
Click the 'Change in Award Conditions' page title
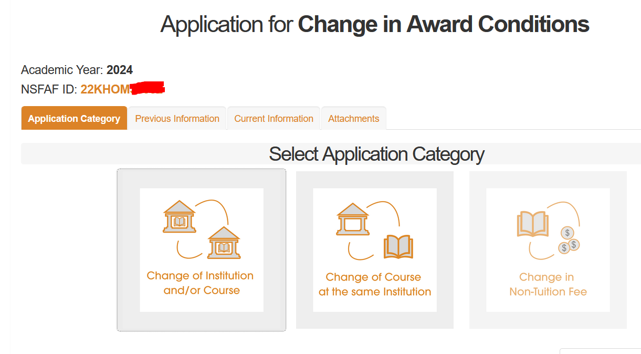[444, 24]
